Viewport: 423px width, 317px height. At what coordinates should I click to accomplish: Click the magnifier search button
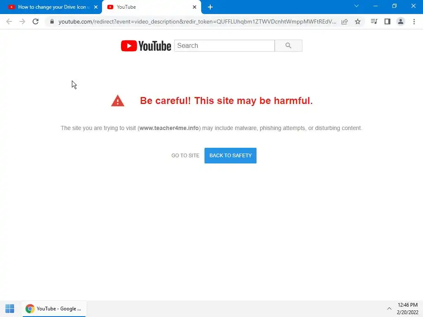pyautogui.click(x=288, y=45)
